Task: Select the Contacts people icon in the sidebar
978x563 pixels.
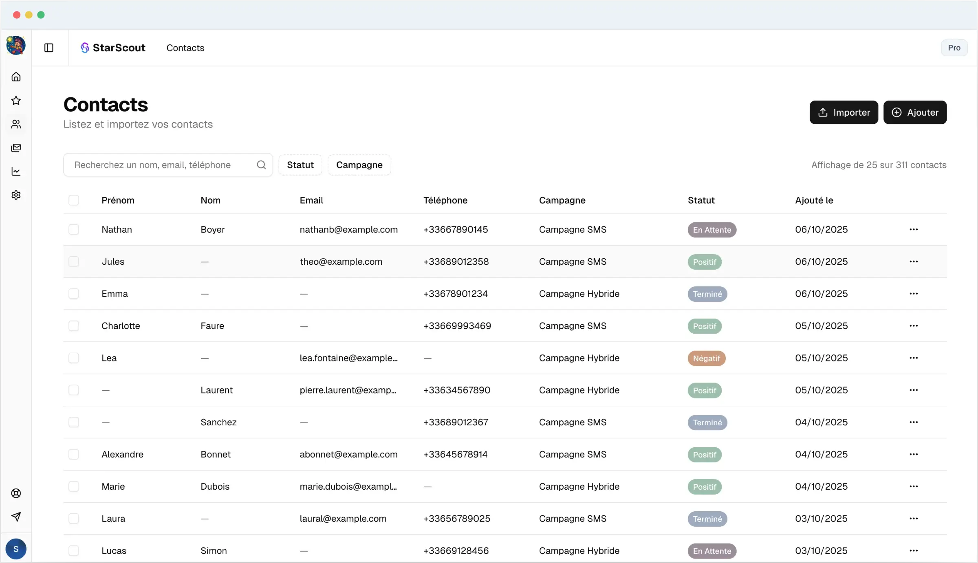Action: pos(16,124)
